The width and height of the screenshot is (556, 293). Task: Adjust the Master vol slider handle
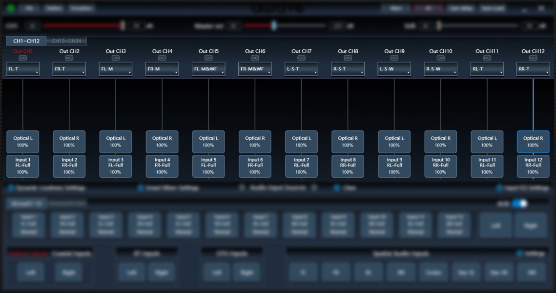[x=274, y=25]
